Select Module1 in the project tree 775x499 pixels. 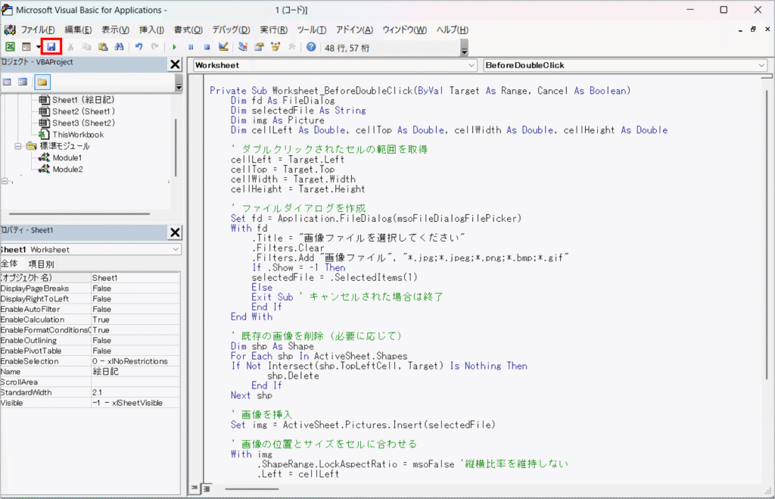[67, 157]
